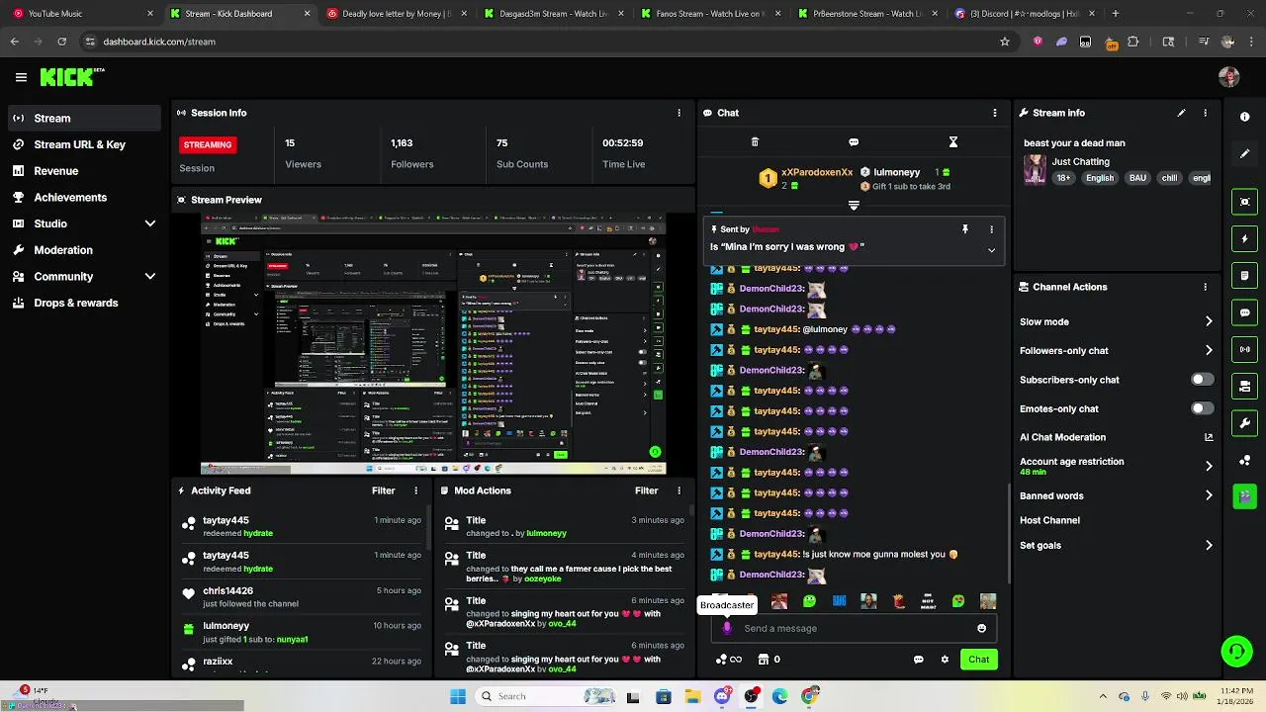Click in the Send a message field
1266x712 pixels.
click(855, 628)
